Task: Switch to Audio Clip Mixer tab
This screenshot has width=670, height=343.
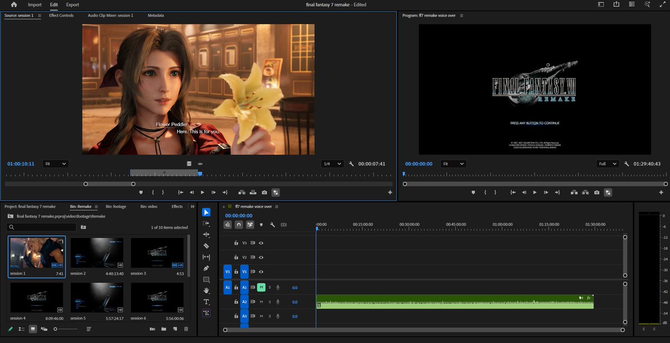Action: coord(111,16)
